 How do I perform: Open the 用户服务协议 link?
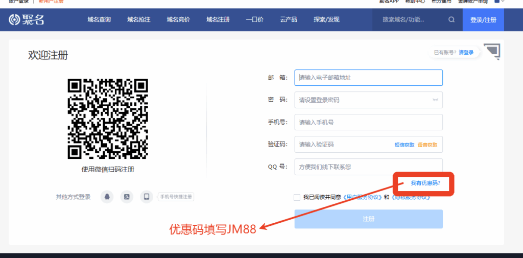(362, 197)
